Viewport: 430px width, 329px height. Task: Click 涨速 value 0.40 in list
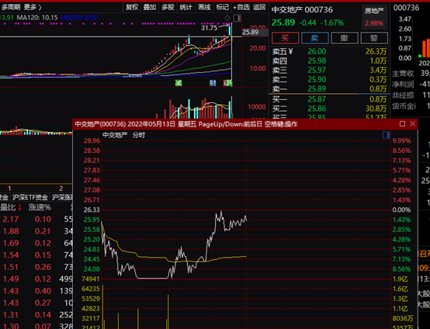coord(43,291)
